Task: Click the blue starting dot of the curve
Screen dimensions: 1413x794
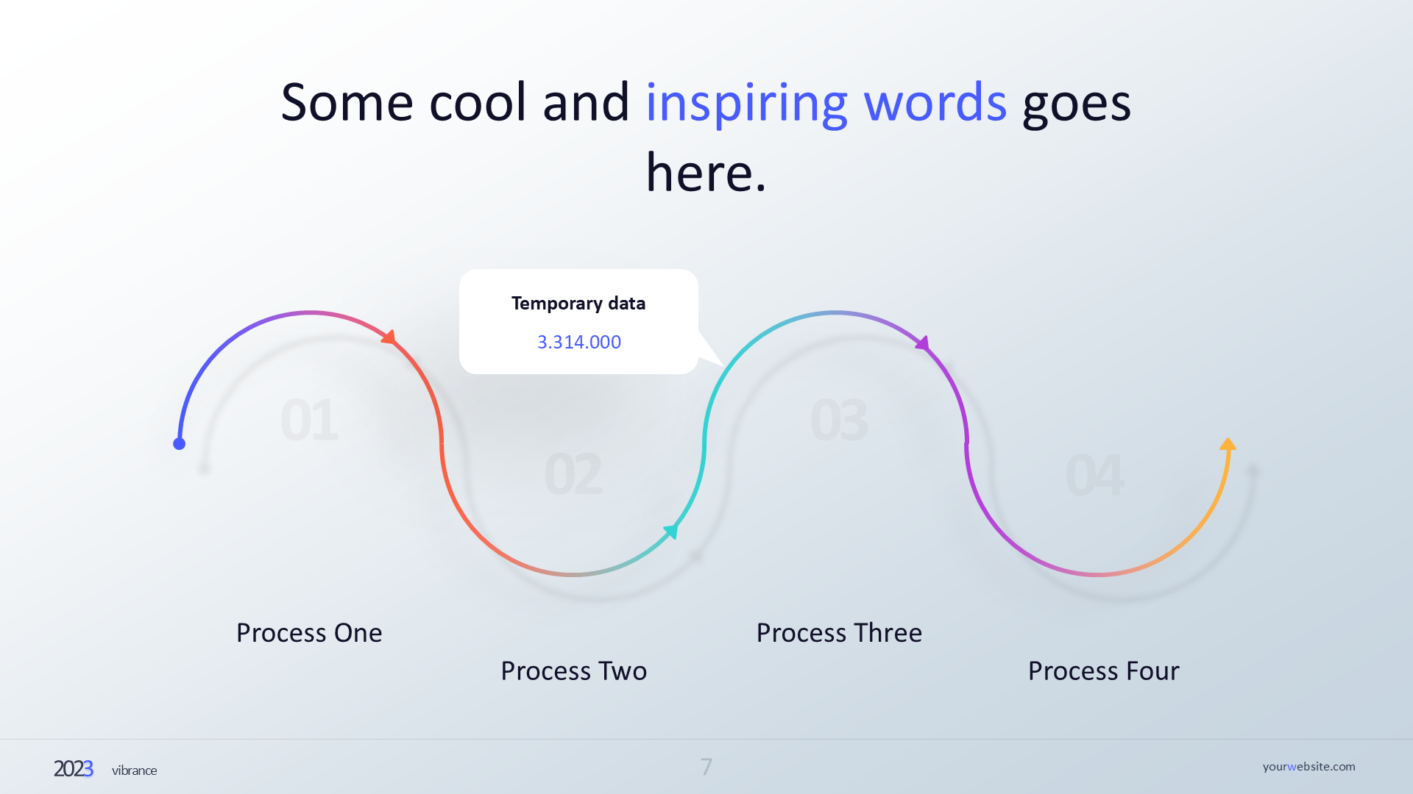Action: [x=179, y=443]
